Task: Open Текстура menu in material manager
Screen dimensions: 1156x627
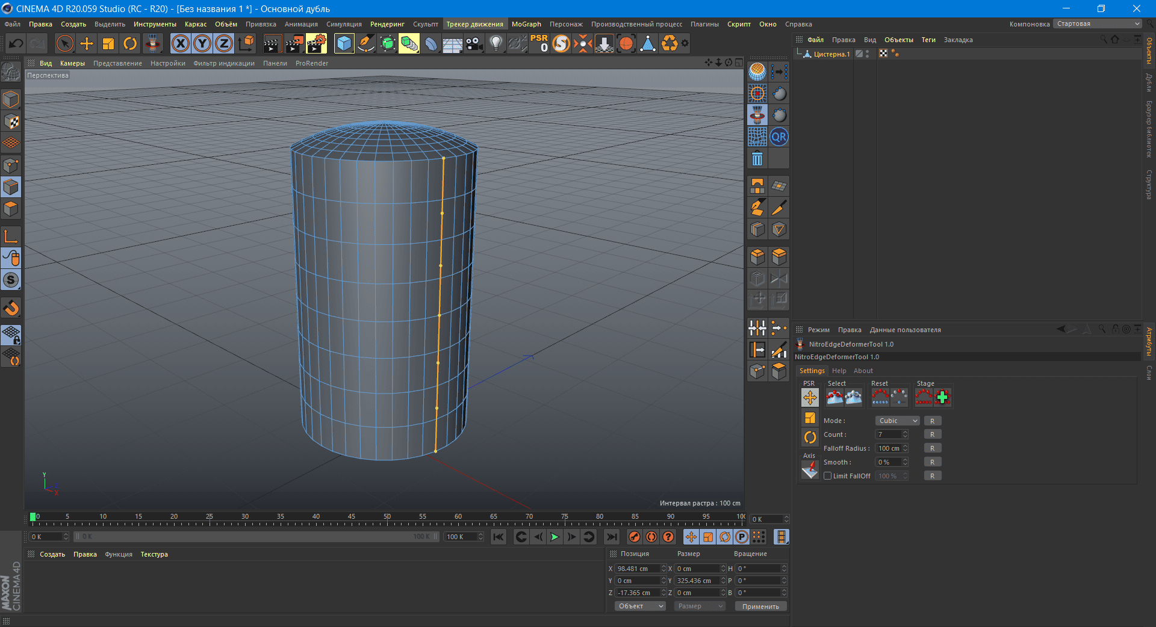Action: tap(154, 554)
